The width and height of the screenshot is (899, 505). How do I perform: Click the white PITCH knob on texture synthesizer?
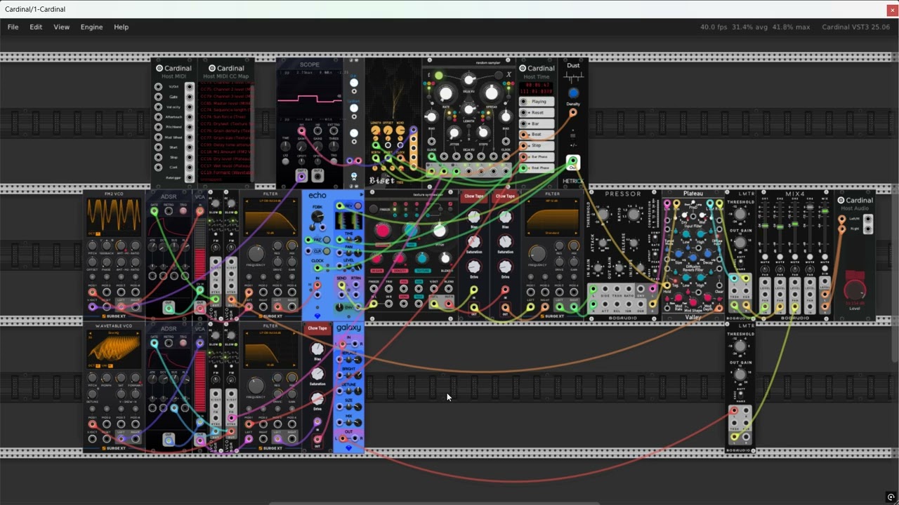click(x=440, y=231)
